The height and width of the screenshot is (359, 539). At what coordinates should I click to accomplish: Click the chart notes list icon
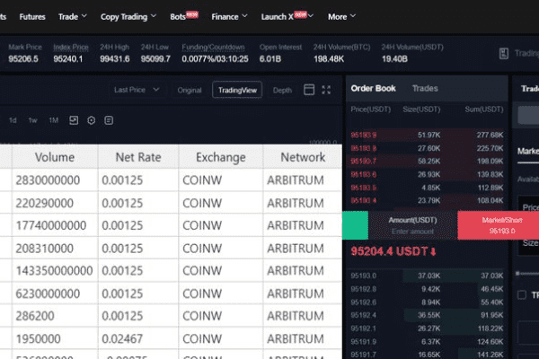pyautogui.click(x=109, y=120)
